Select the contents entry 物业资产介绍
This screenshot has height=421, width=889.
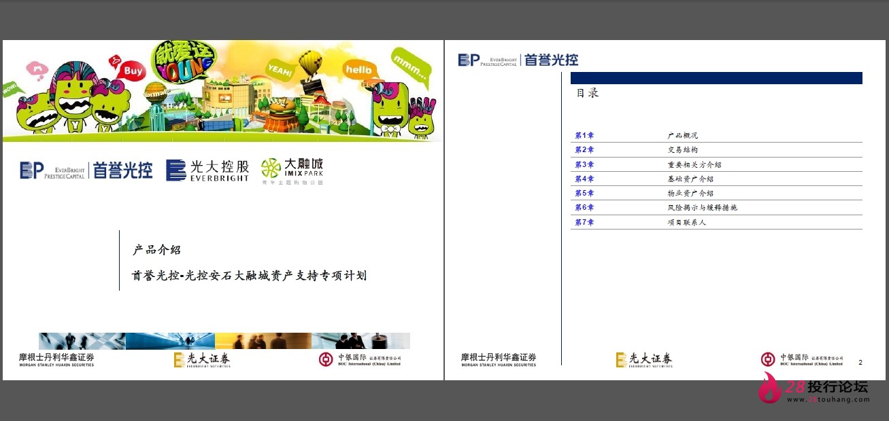(690, 193)
